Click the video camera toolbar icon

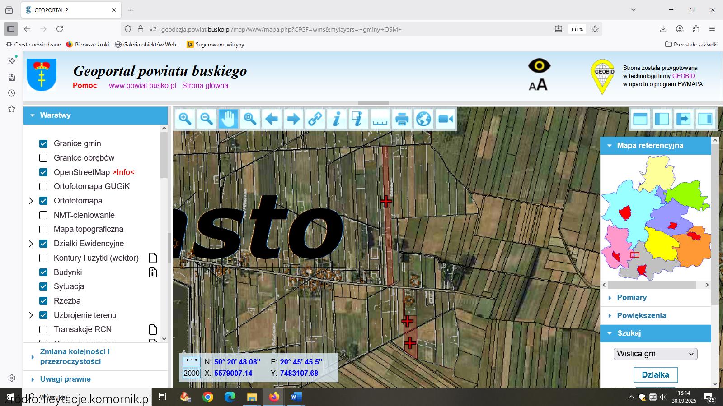click(446, 119)
